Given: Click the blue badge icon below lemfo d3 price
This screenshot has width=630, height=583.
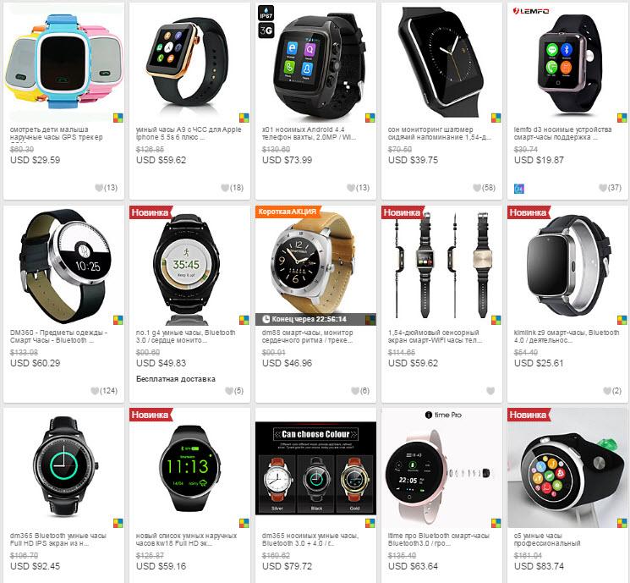Looking at the screenshot, I should coord(519,189).
